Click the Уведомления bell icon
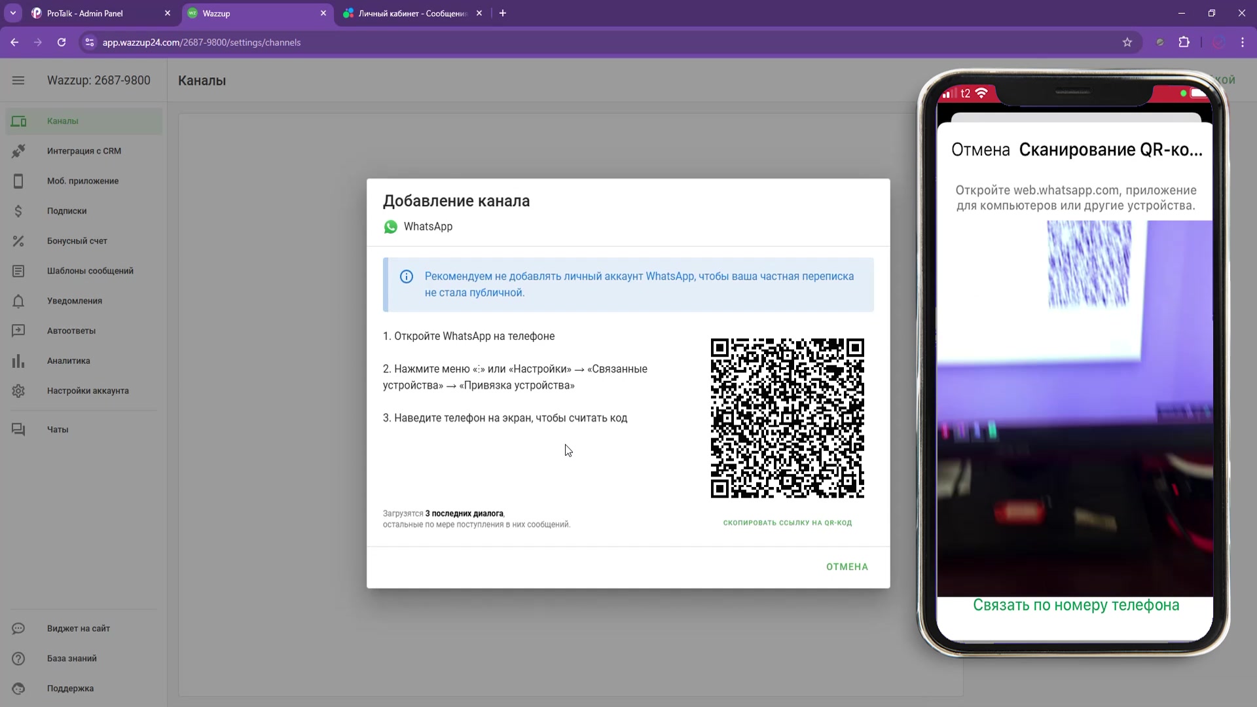This screenshot has width=1257, height=707. [18, 301]
